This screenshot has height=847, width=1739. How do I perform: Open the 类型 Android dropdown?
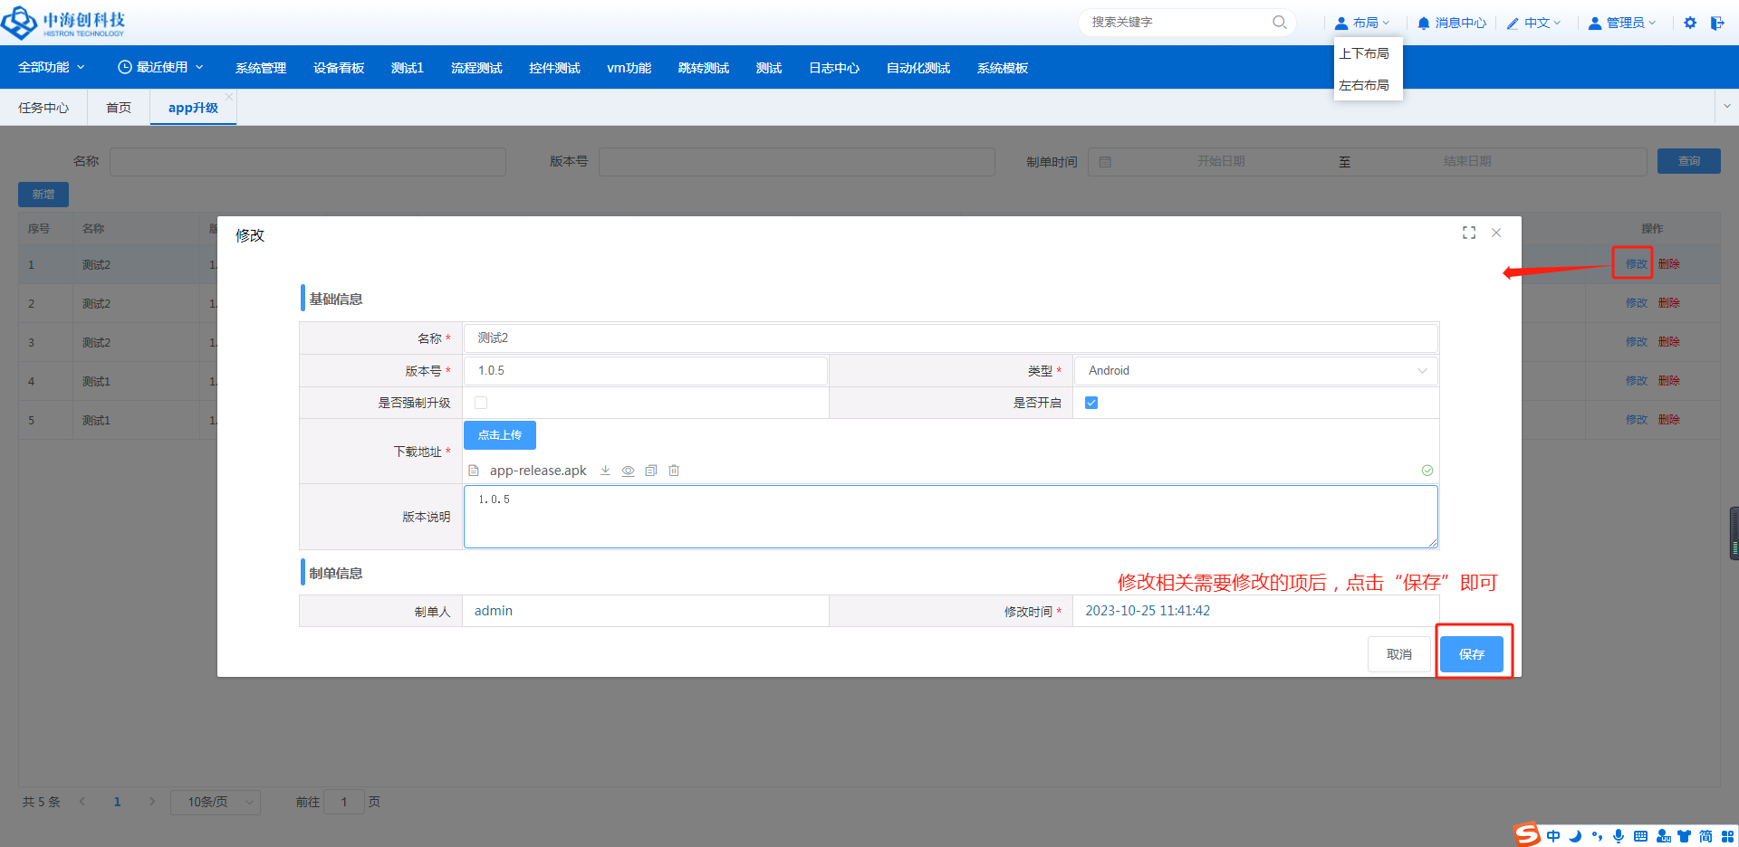[x=1255, y=371]
